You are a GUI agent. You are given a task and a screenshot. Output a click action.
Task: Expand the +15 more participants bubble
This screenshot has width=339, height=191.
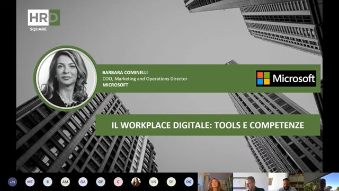point(12,182)
